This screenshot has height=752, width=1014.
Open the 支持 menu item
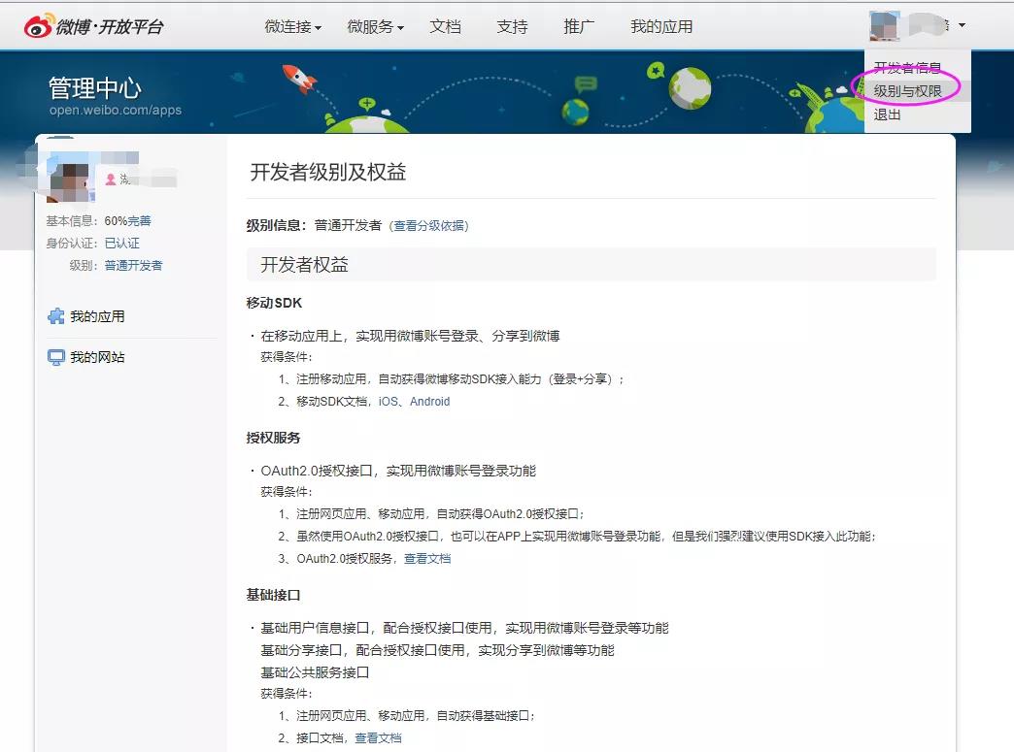(512, 26)
